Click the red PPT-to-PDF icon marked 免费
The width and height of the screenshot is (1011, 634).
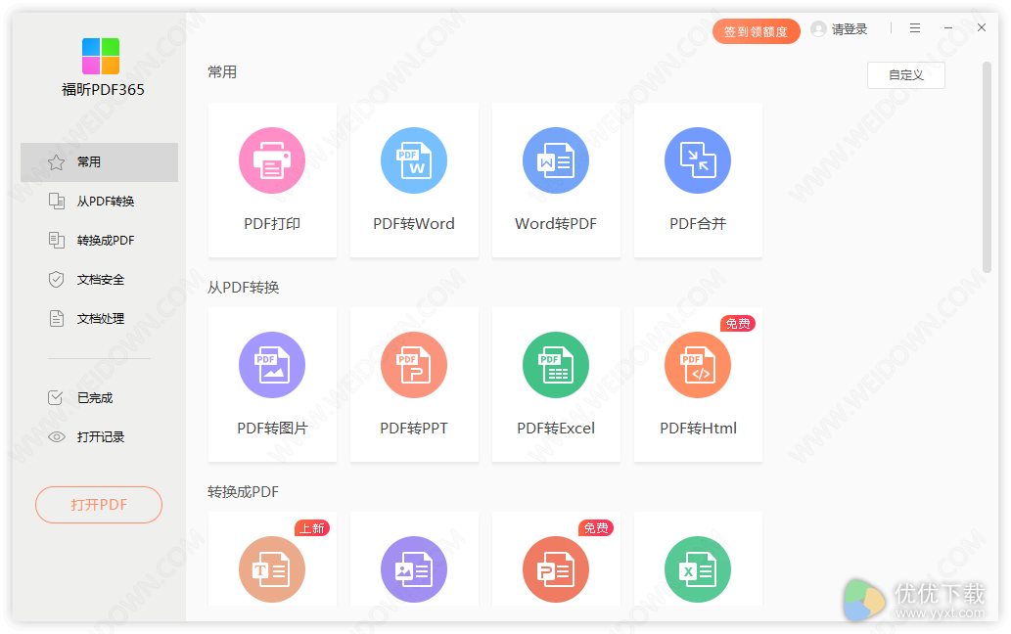pyautogui.click(x=556, y=569)
